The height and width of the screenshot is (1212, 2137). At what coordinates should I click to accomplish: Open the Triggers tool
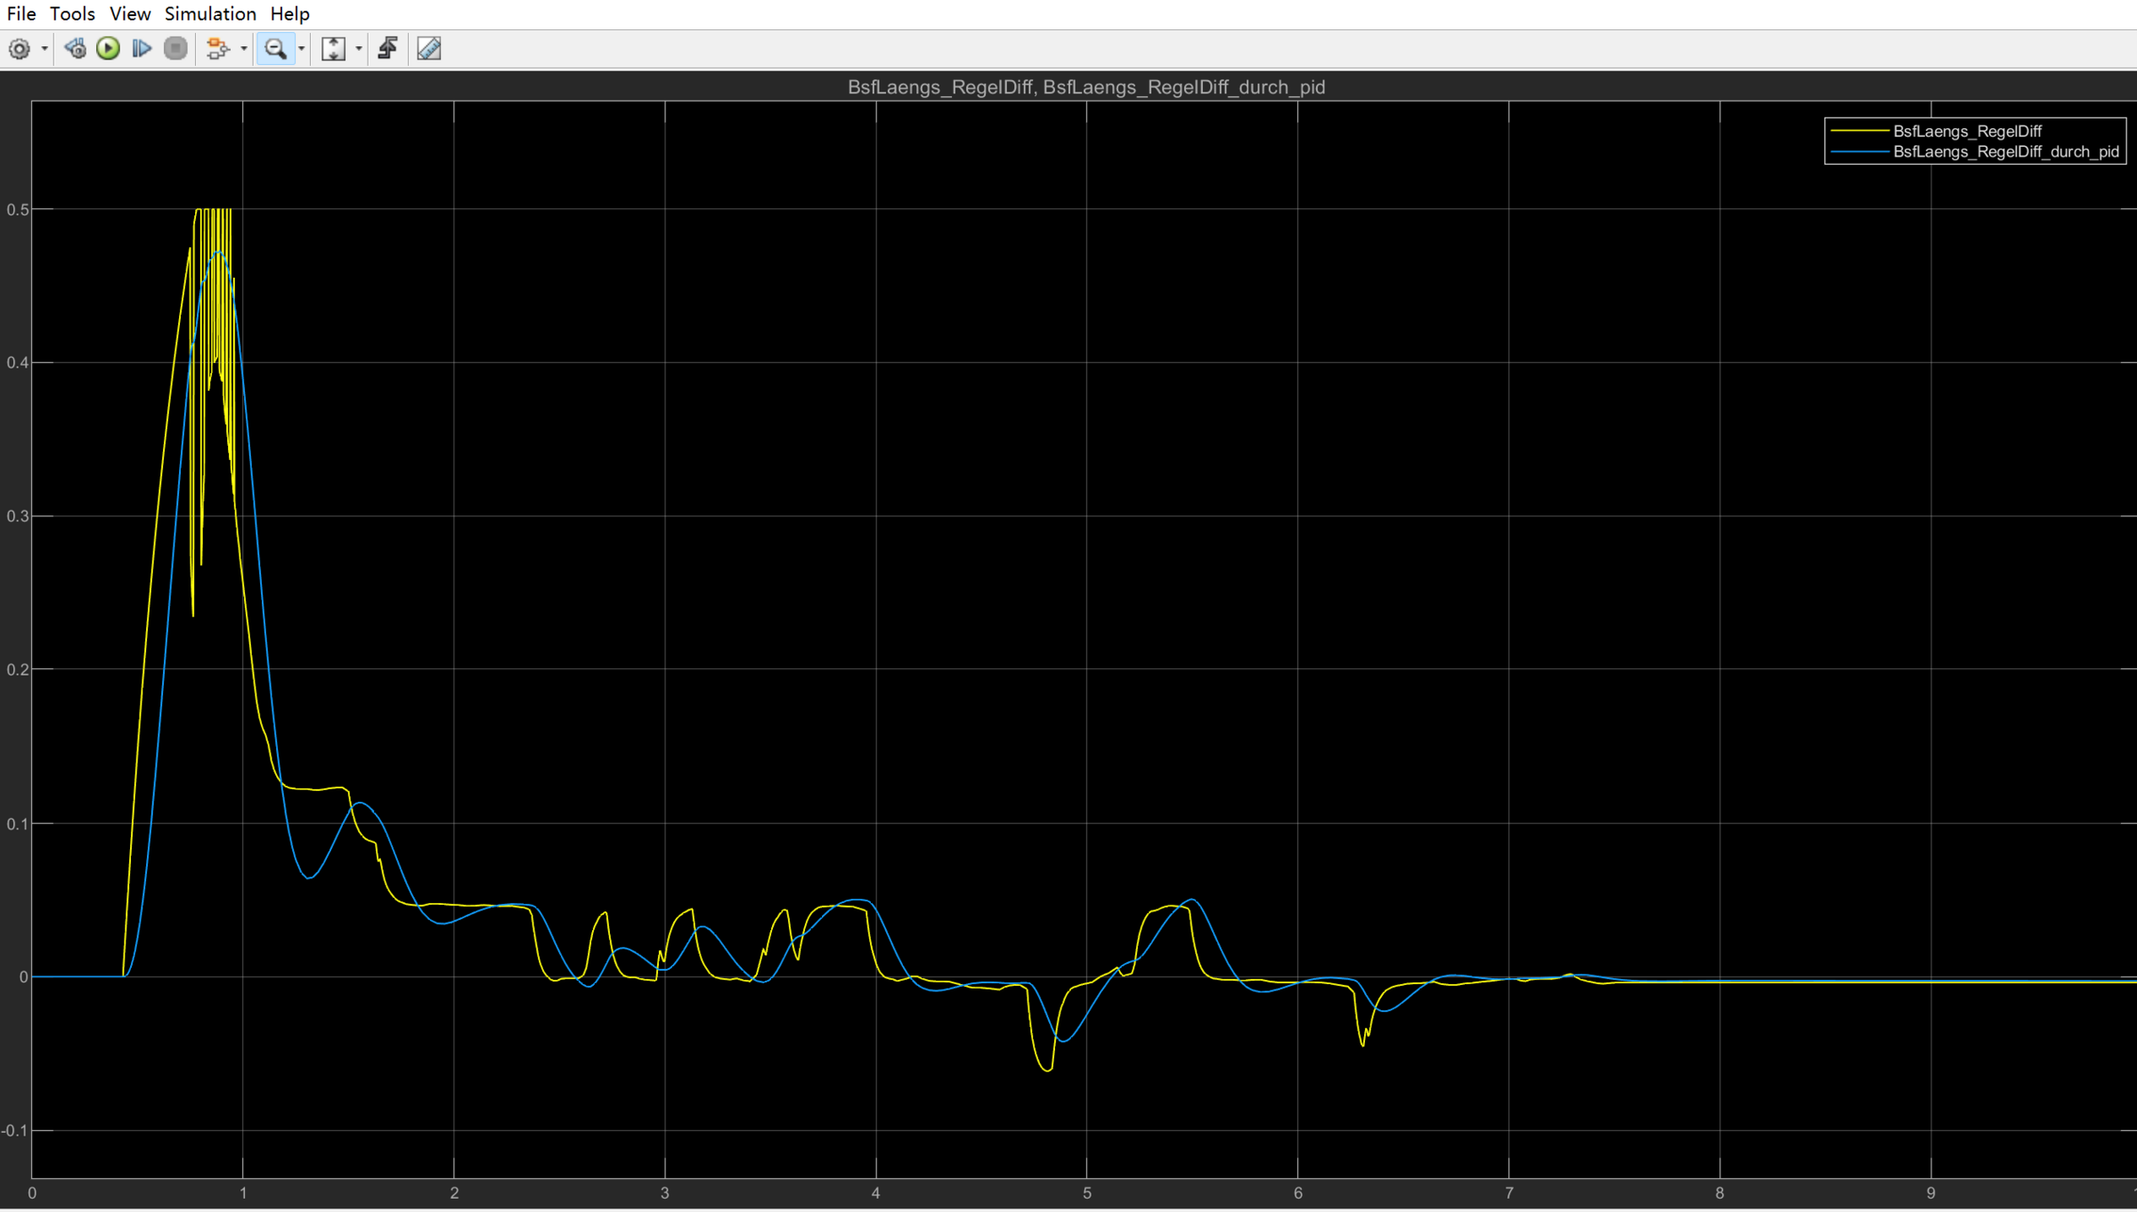point(387,49)
